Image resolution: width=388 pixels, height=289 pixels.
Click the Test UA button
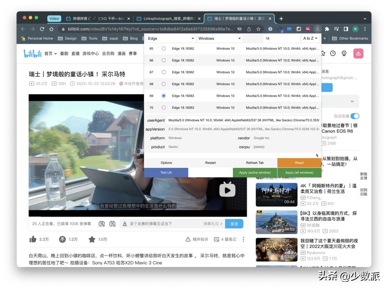point(166,172)
